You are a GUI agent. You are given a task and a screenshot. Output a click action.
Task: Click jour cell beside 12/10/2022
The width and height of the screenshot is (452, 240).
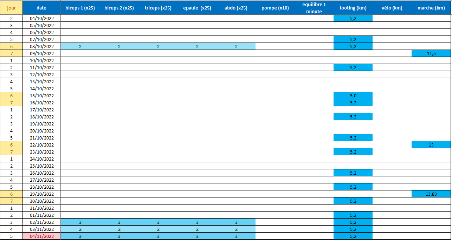click(x=11, y=74)
